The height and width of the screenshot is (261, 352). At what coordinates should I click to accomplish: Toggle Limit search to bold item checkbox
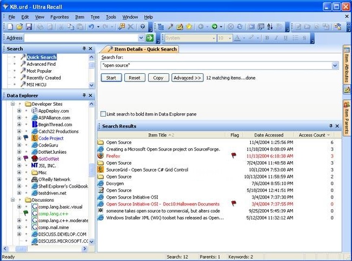pyautogui.click(x=103, y=114)
